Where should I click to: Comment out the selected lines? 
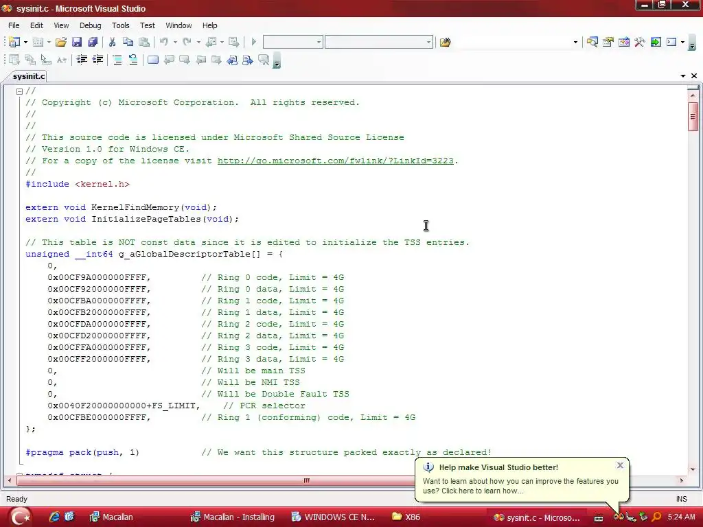tap(117, 60)
